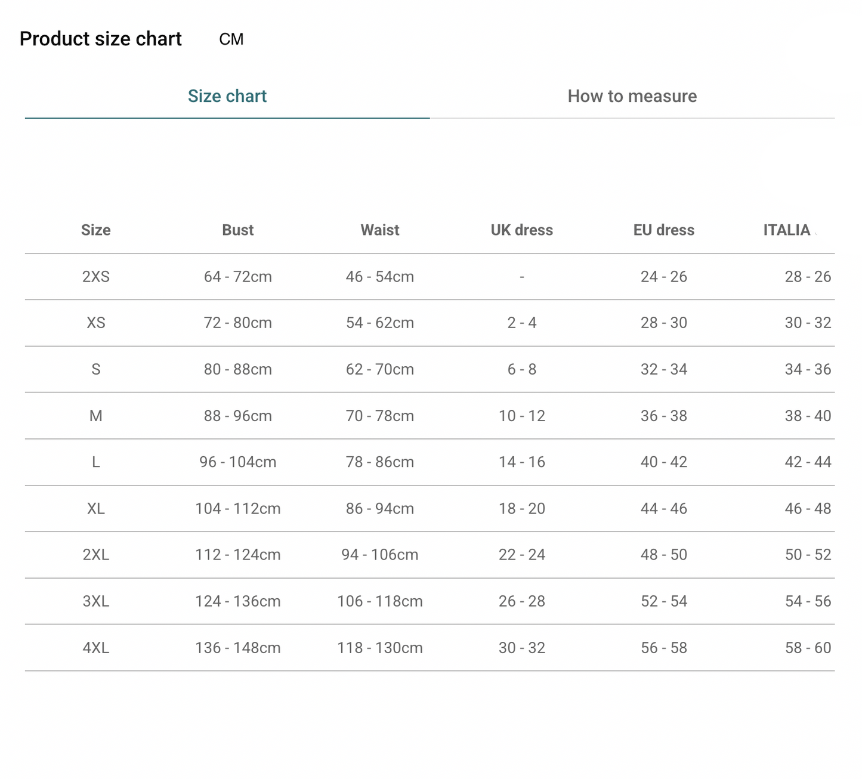Click the EU dress column header
862x779 pixels.
(x=663, y=230)
